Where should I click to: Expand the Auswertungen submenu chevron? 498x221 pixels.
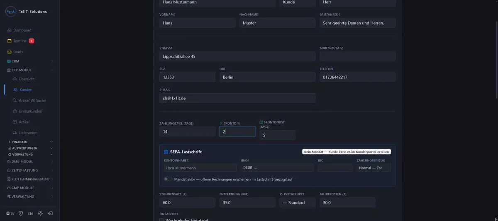pyautogui.click(x=51, y=148)
